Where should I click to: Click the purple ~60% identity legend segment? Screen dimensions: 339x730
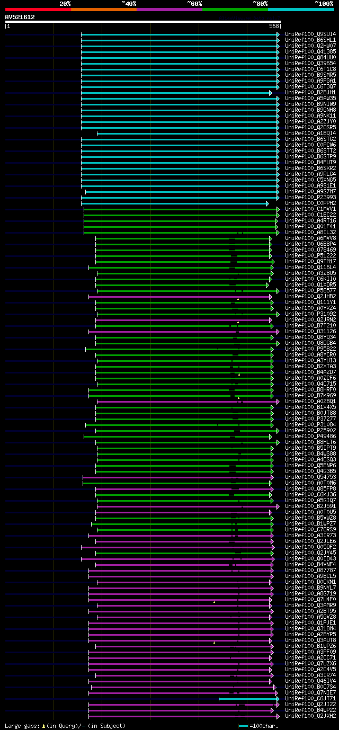(x=169, y=9)
